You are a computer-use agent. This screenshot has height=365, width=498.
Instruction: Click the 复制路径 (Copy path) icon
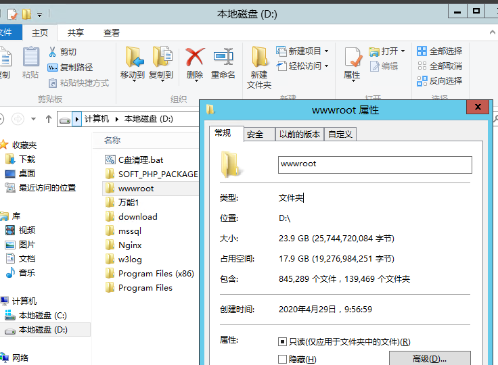[x=53, y=68]
